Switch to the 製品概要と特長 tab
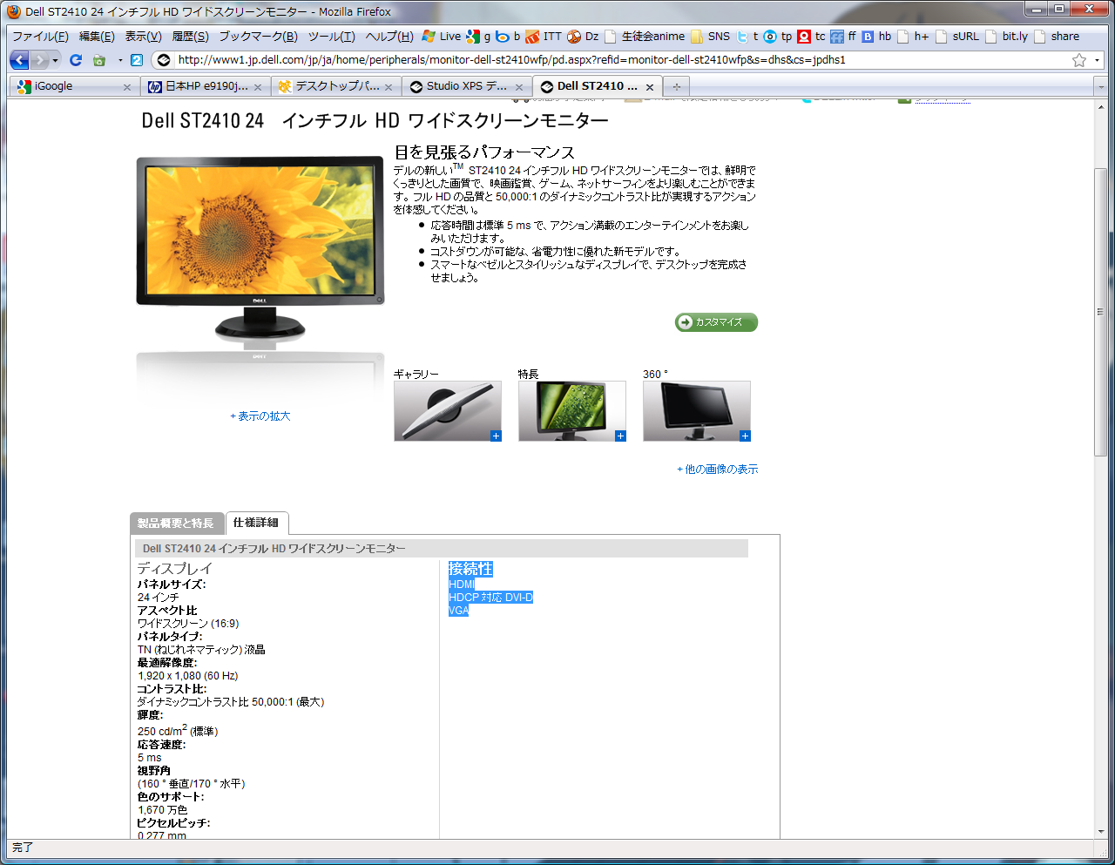 pos(175,523)
